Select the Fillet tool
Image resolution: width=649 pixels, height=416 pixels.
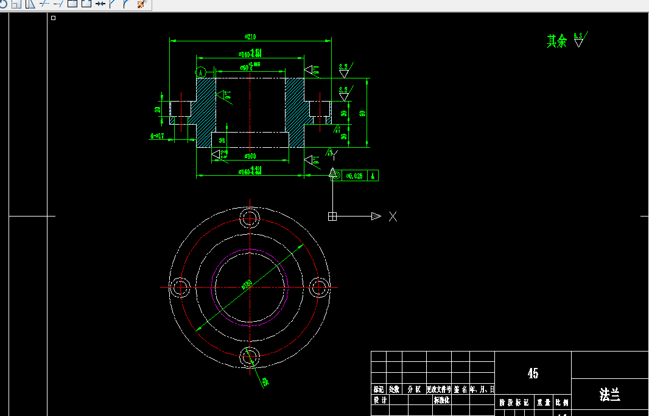(126, 4)
